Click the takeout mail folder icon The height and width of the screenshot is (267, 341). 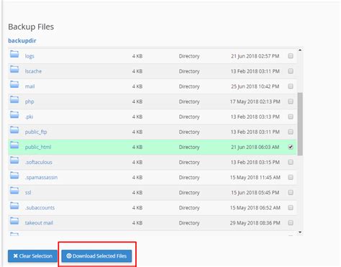[x=14, y=221]
